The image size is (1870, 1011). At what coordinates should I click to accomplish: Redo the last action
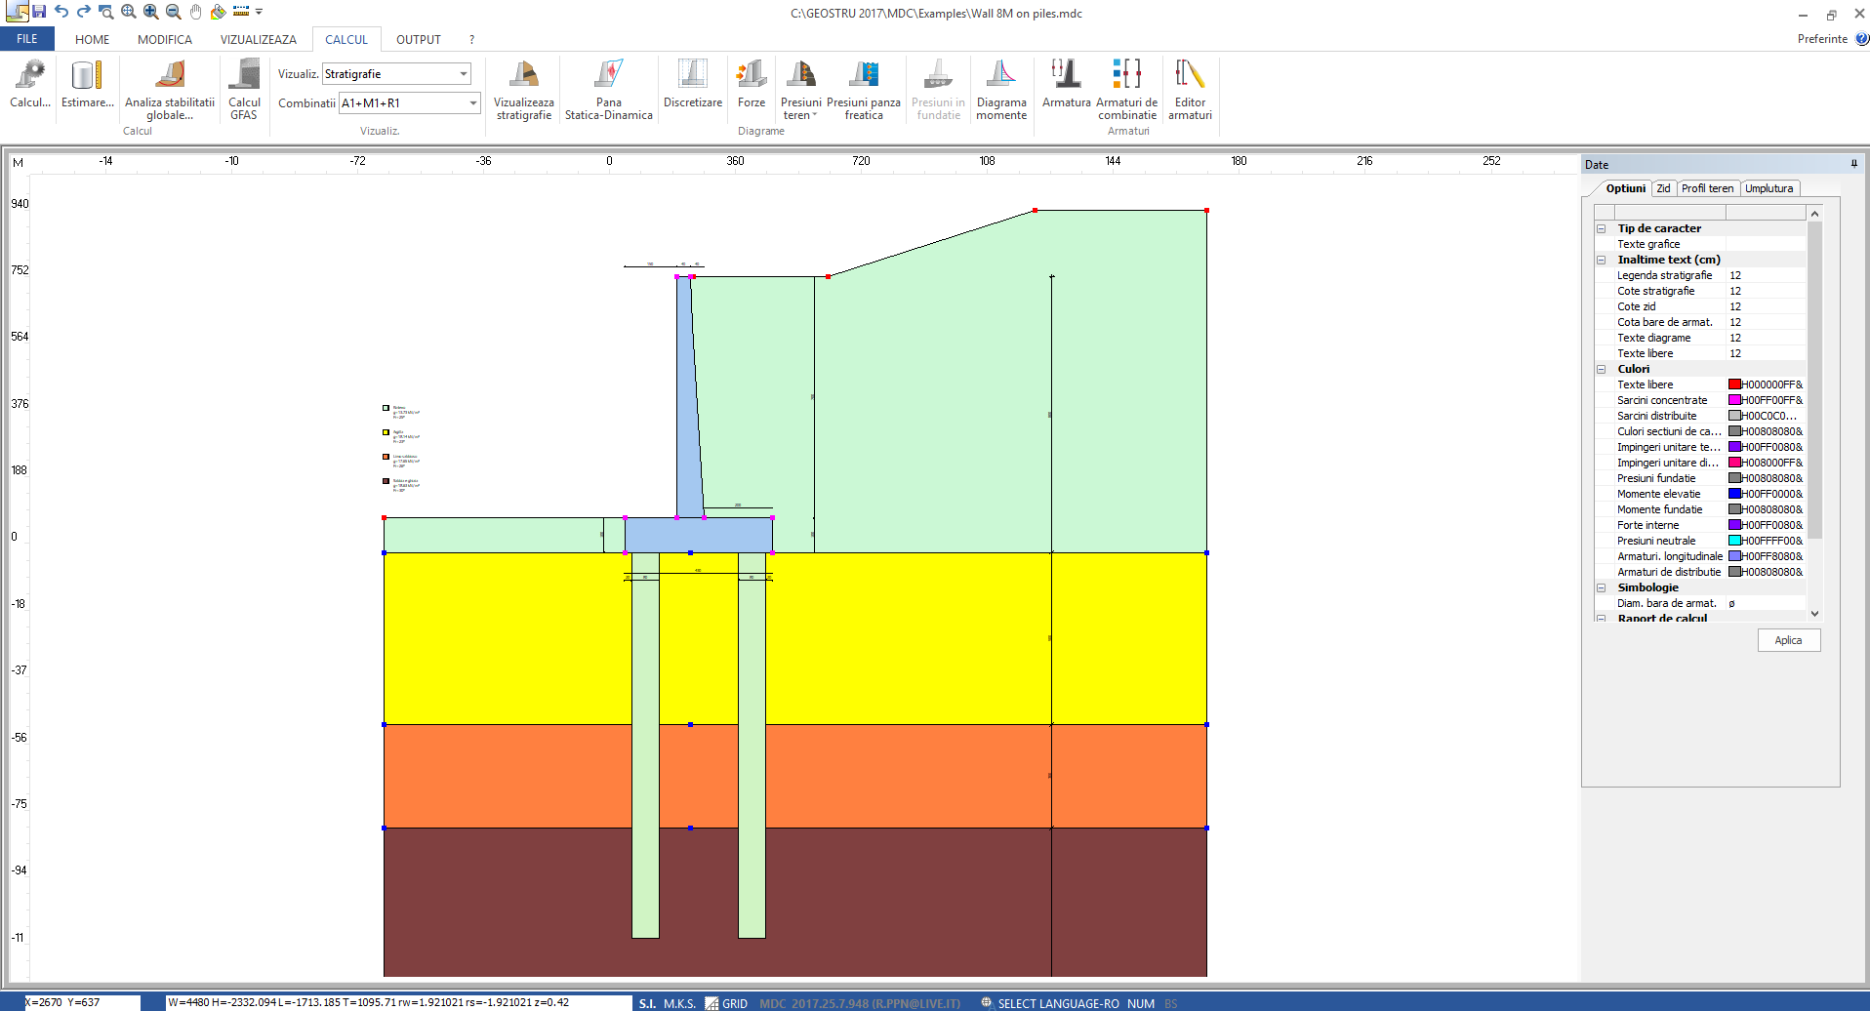tap(84, 12)
